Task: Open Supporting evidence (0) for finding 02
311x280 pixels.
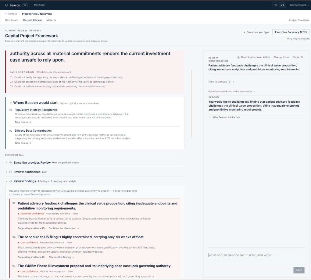Action: tap(31, 257)
